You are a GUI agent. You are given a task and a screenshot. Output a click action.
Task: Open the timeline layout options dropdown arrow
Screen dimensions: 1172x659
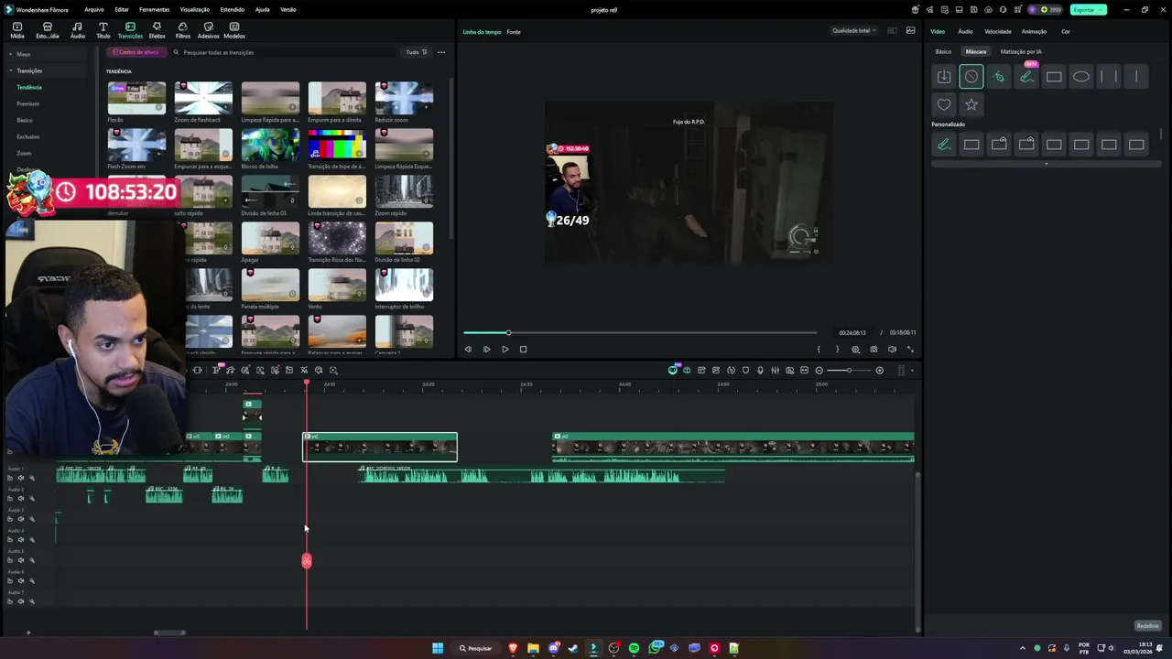(x=912, y=371)
